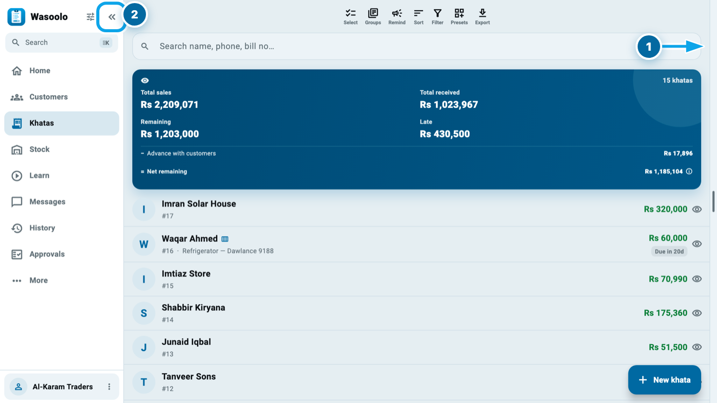Click Refrigerator — Dawlance 9188 detail text
717x403 pixels.
(228, 251)
